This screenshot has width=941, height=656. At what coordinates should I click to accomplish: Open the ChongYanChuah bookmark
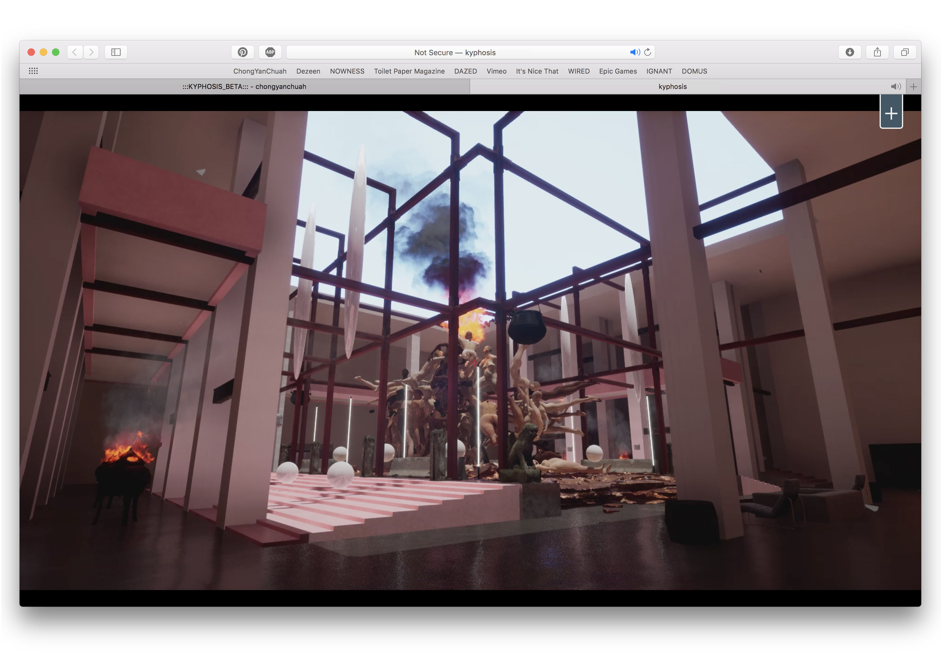(260, 71)
